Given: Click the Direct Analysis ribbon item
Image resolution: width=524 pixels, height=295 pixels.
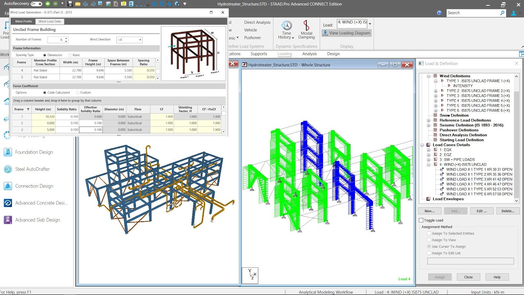Looking at the screenshot, I should [257, 23].
